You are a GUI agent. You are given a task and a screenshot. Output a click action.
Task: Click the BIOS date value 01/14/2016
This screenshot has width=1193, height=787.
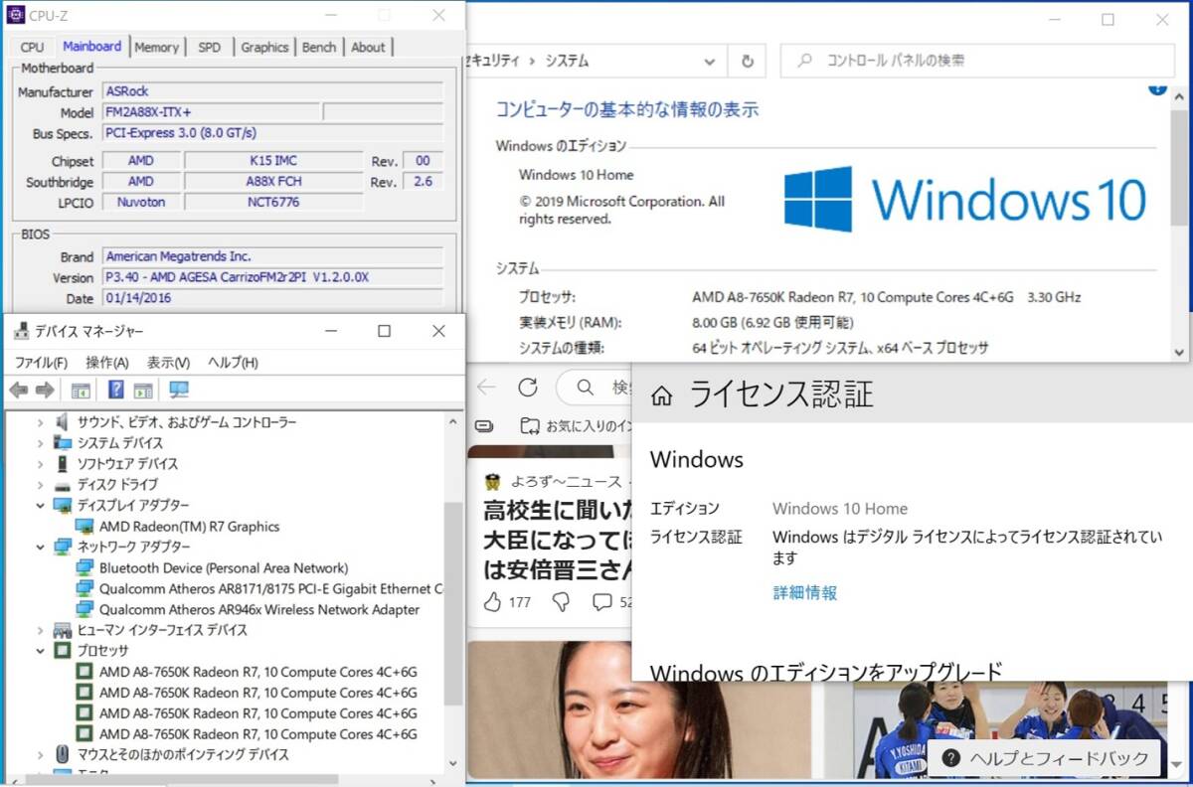tap(272, 298)
